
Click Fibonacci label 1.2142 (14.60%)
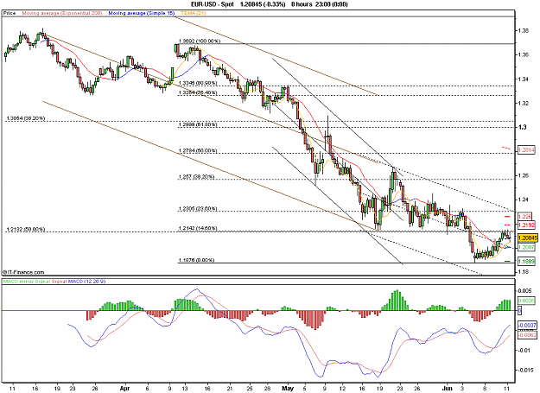pos(198,228)
